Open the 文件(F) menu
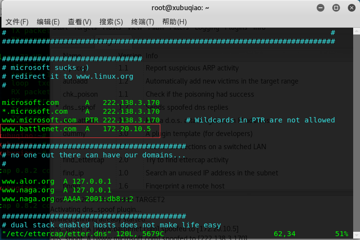 (17, 22)
